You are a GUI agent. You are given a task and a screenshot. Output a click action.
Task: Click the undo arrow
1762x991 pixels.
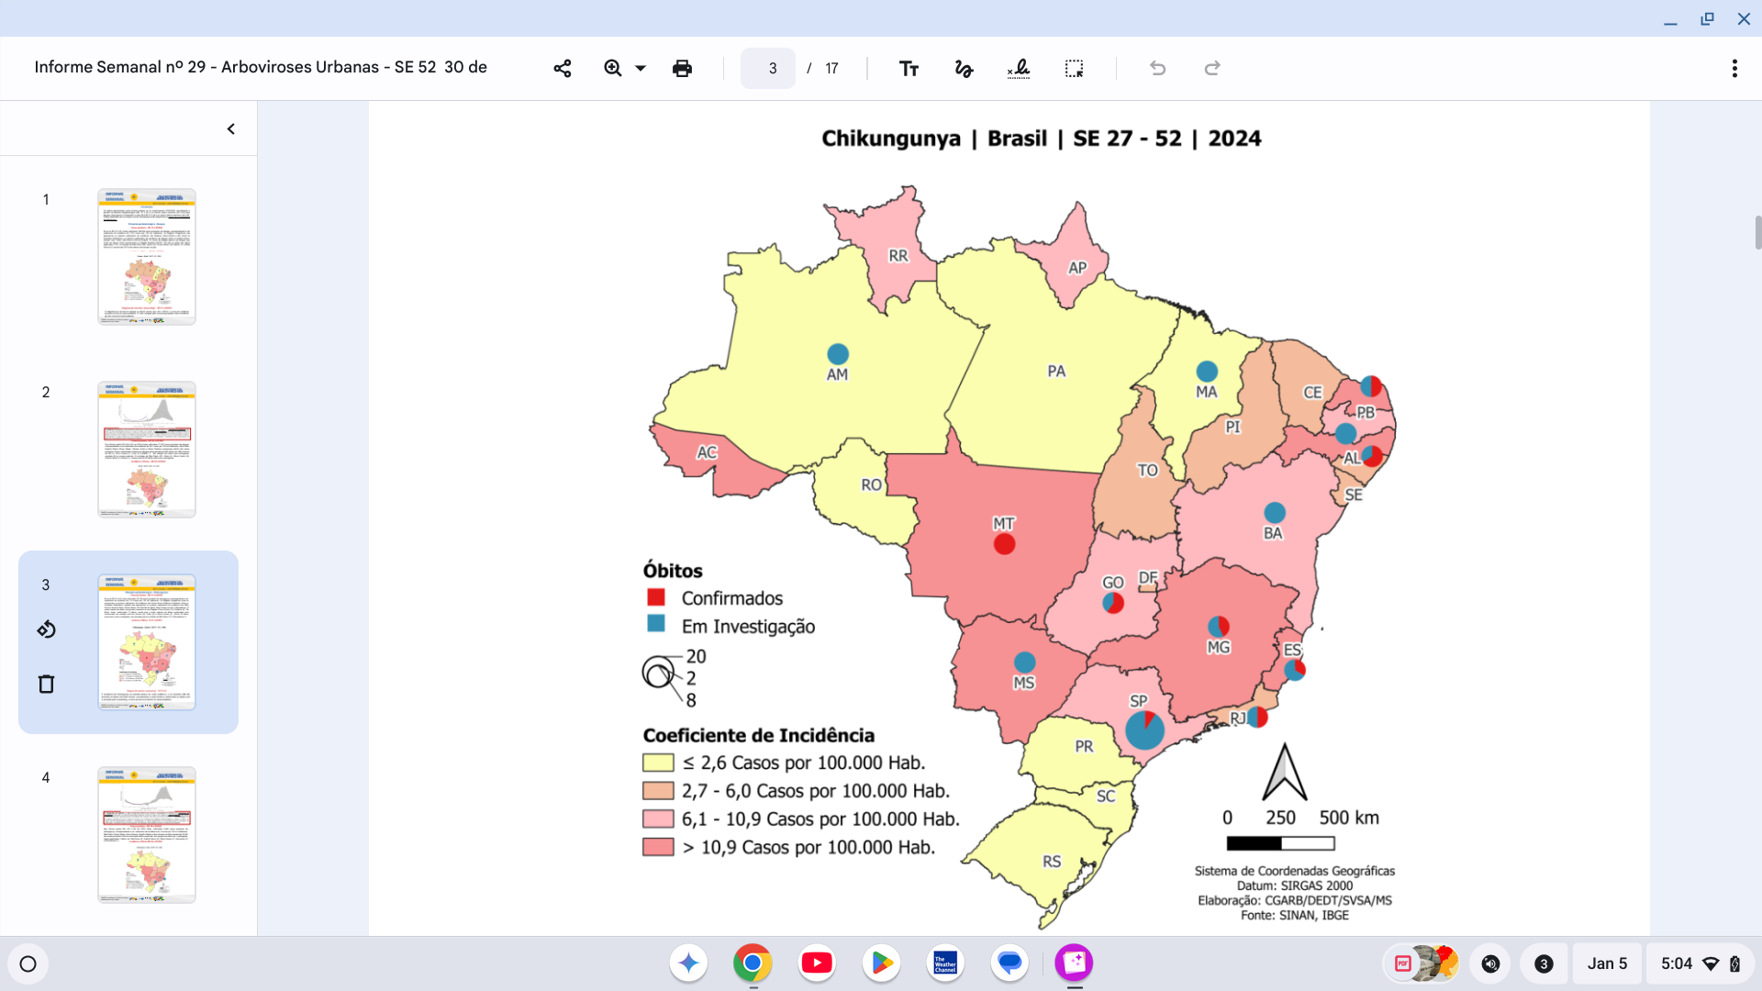pyautogui.click(x=1158, y=69)
